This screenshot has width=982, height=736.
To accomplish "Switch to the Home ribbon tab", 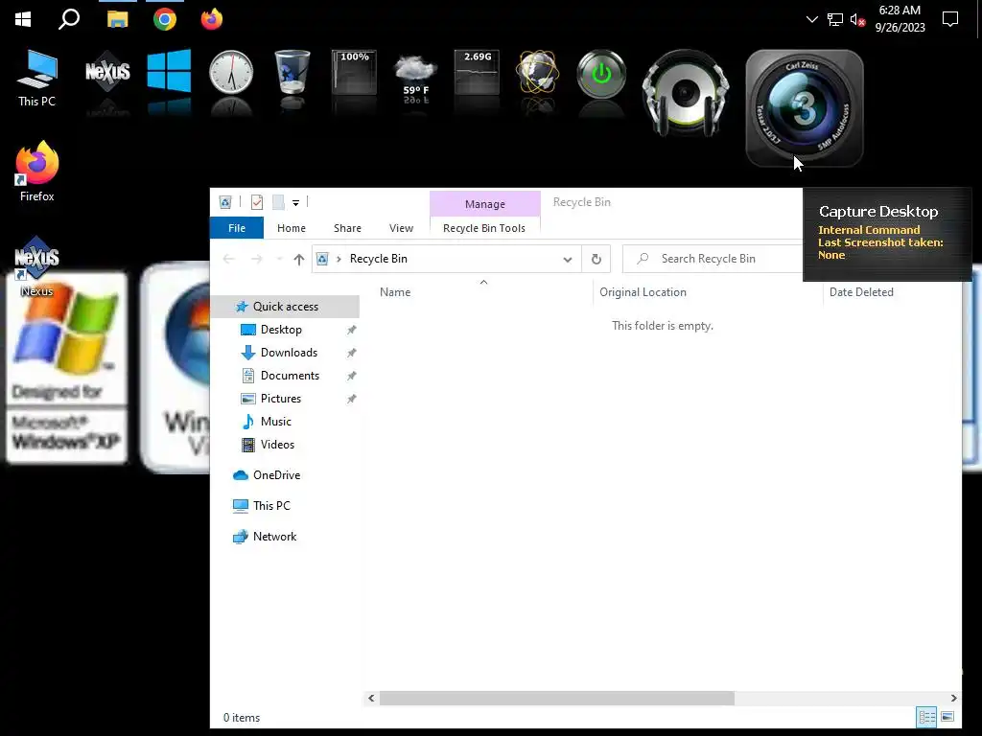I will pos(292,228).
